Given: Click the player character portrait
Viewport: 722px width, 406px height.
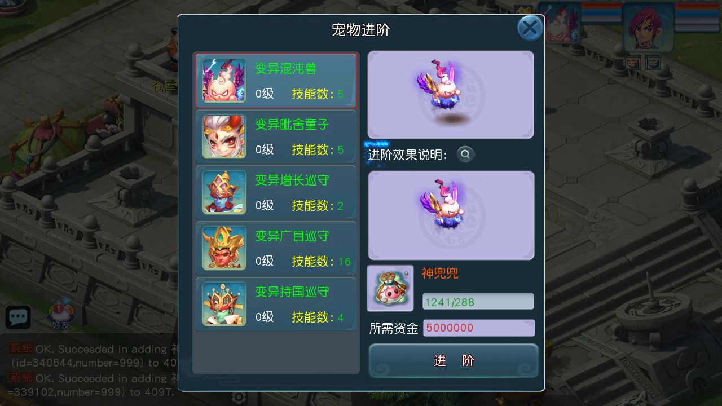Looking at the screenshot, I should point(648,27).
